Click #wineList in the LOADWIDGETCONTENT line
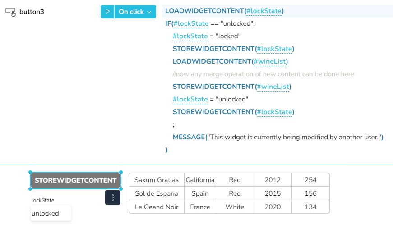This screenshot has width=393, height=225. [270, 61]
